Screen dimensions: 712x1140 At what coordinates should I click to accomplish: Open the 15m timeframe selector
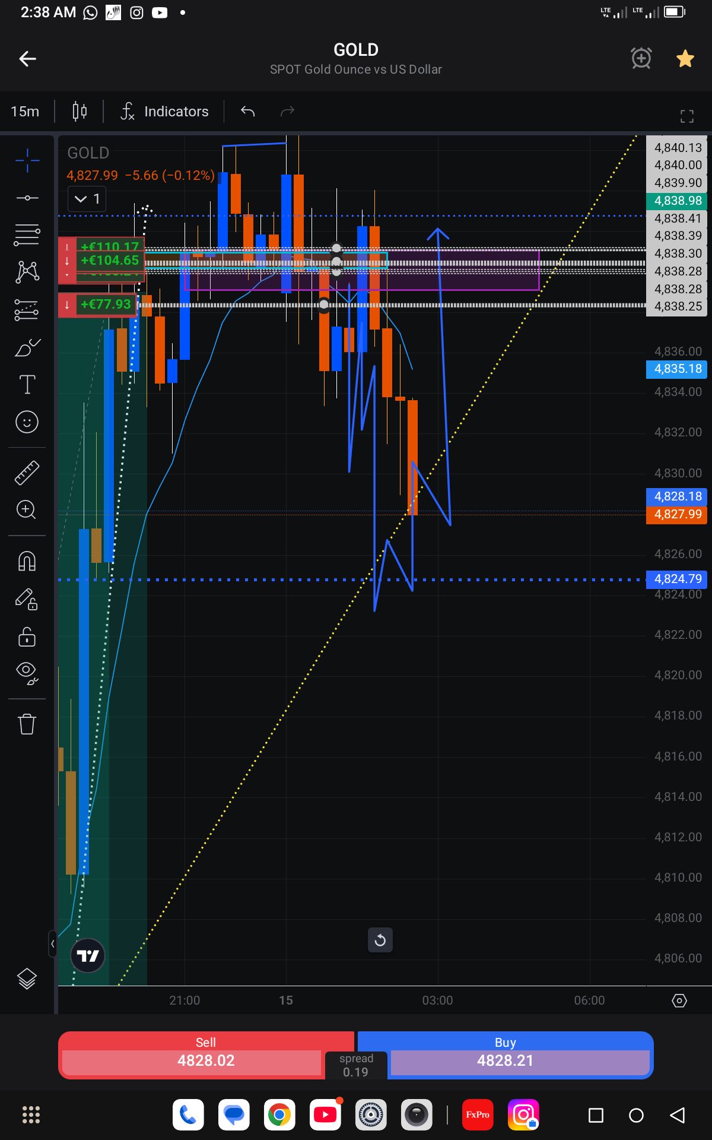click(x=25, y=112)
